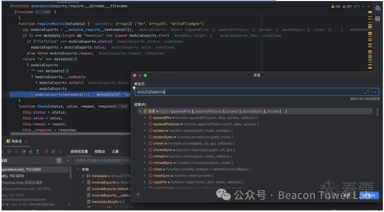Click the evaluate expression field in variables panel

[x=102, y=161]
